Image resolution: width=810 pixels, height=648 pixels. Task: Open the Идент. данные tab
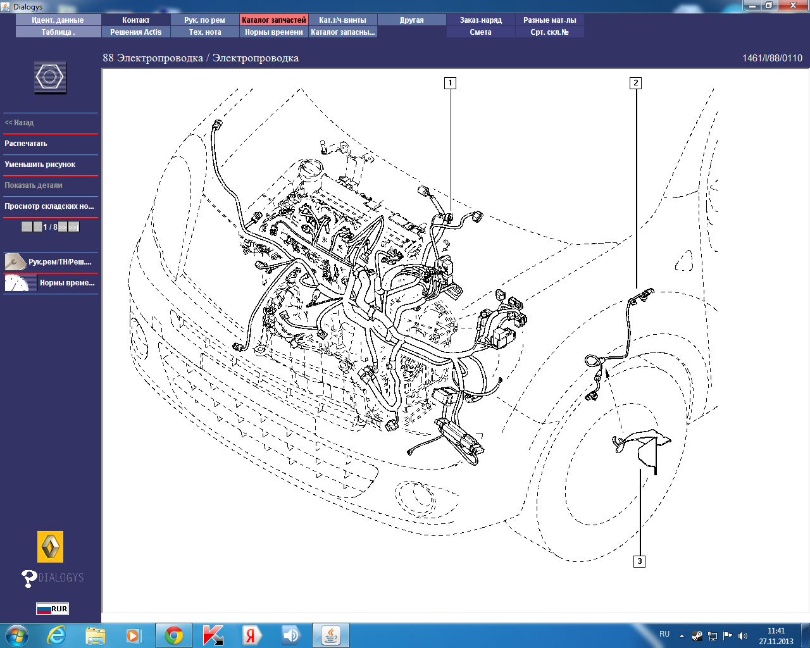[x=58, y=20]
